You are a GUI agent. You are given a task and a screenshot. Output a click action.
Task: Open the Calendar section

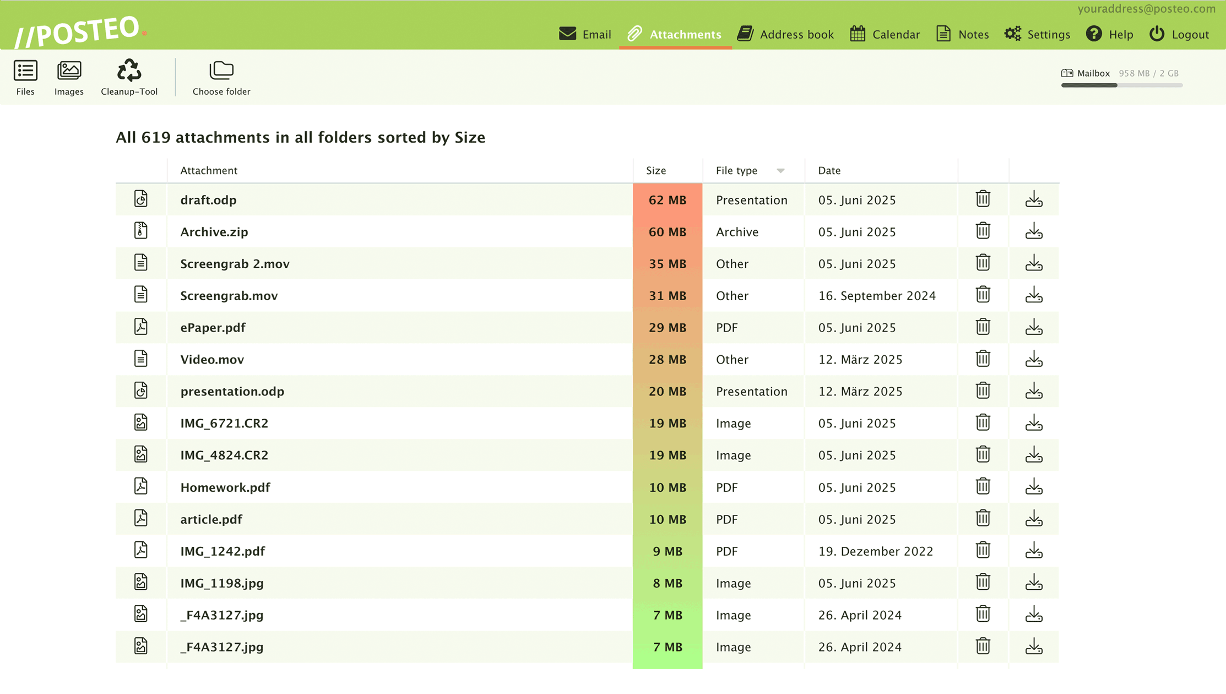[885, 34]
